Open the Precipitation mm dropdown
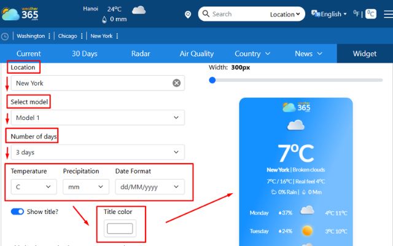 pyautogui.click(x=86, y=187)
